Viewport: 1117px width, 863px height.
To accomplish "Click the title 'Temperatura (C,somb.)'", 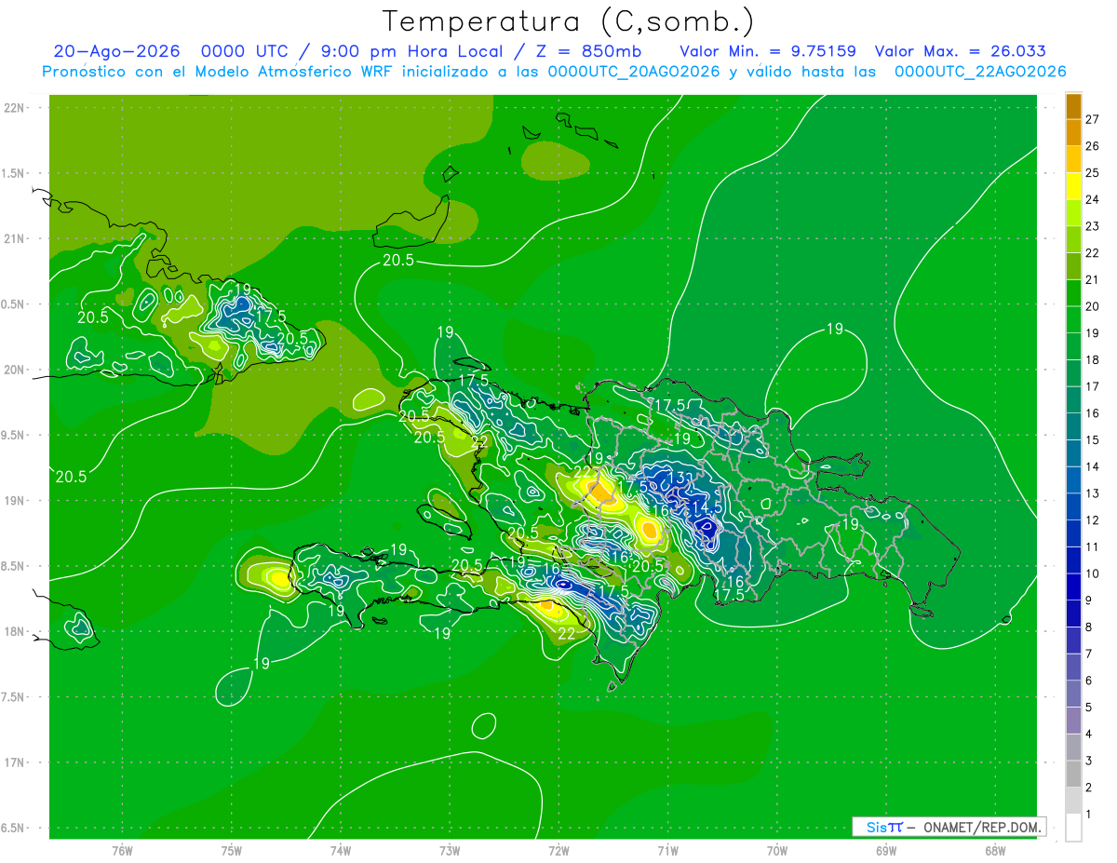I will pos(569,21).
